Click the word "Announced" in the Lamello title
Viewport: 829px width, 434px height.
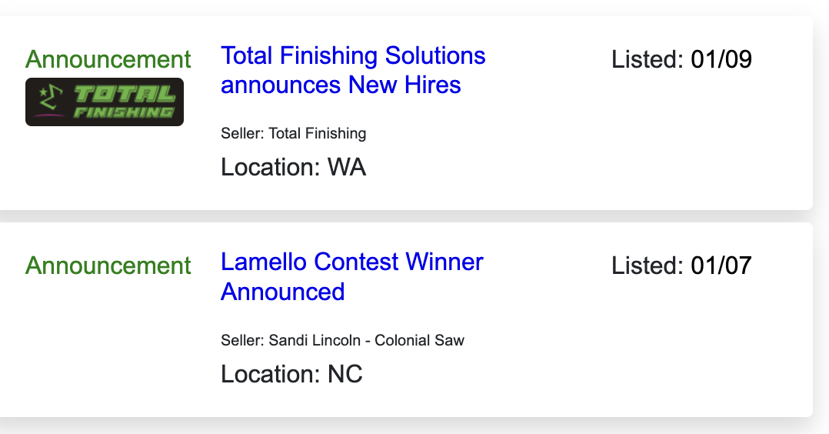[x=283, y=292]
